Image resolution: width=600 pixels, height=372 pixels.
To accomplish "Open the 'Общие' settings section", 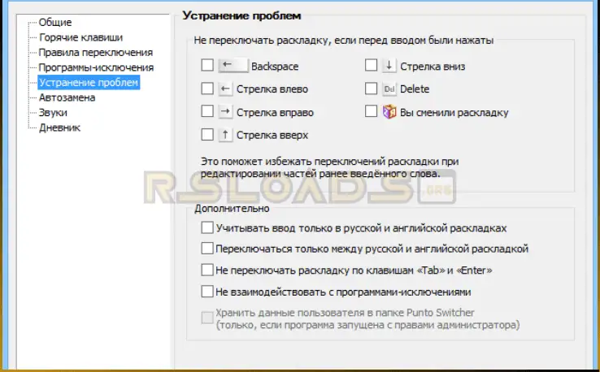I will click(x=54, y=23).
